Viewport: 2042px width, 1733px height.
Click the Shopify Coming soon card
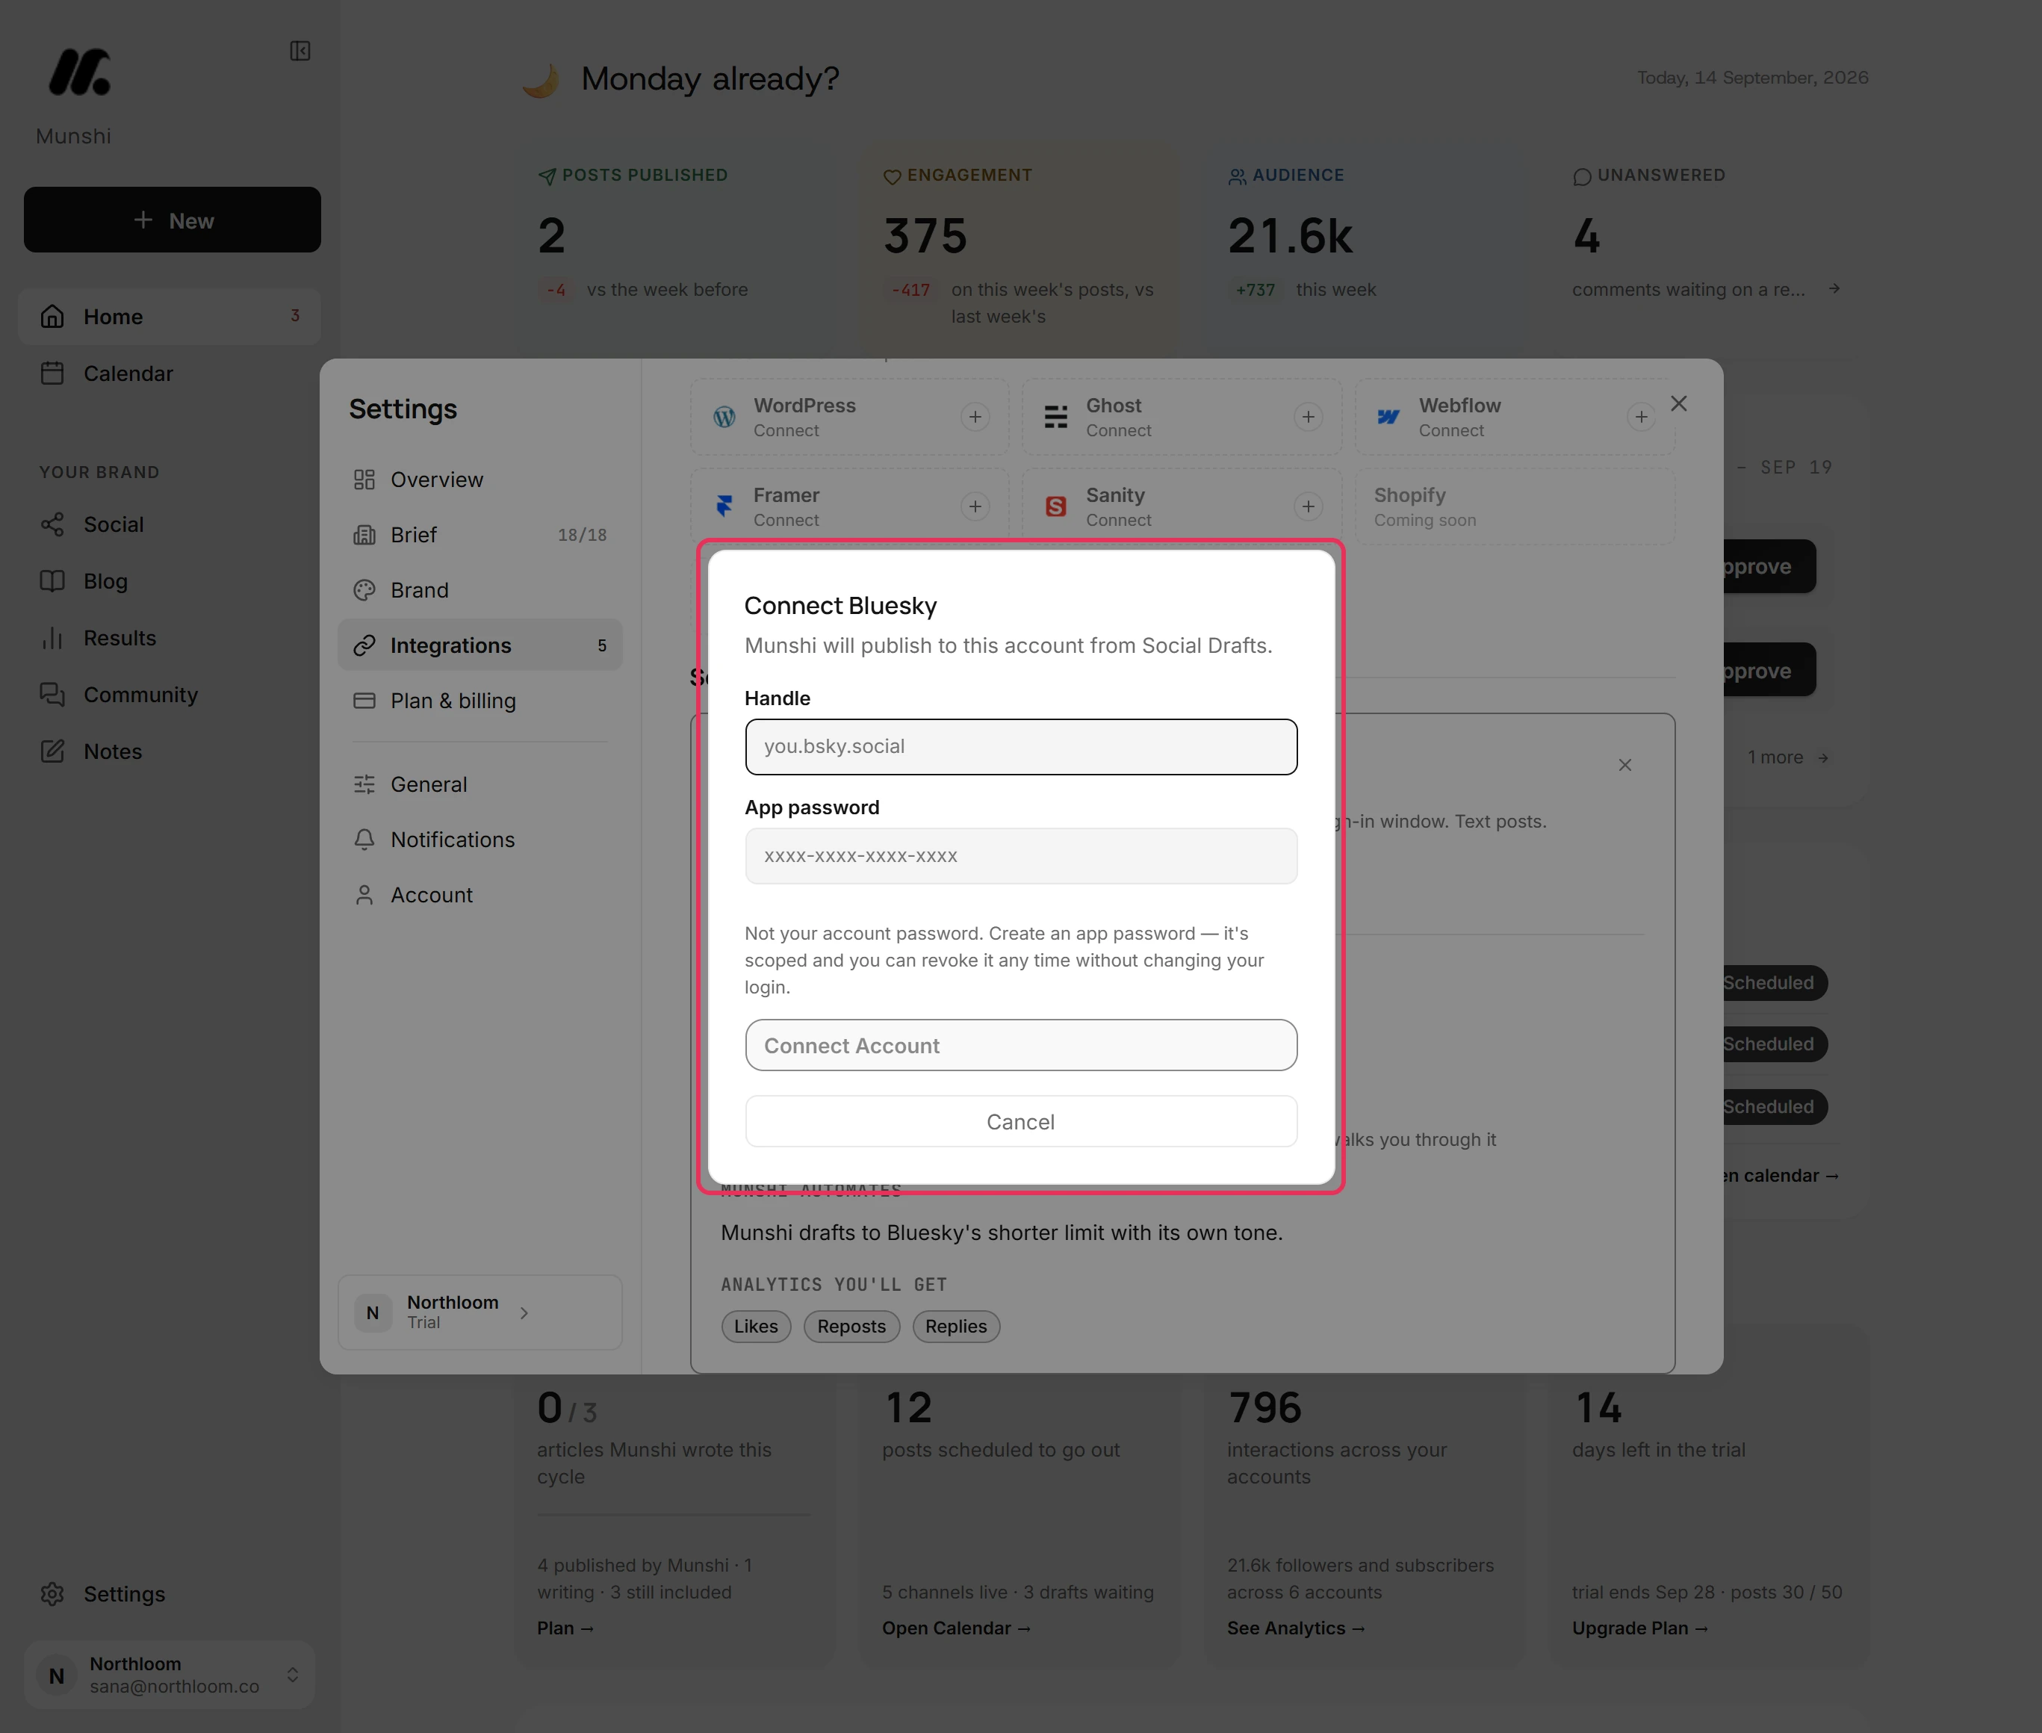(x=1515, y=506)
